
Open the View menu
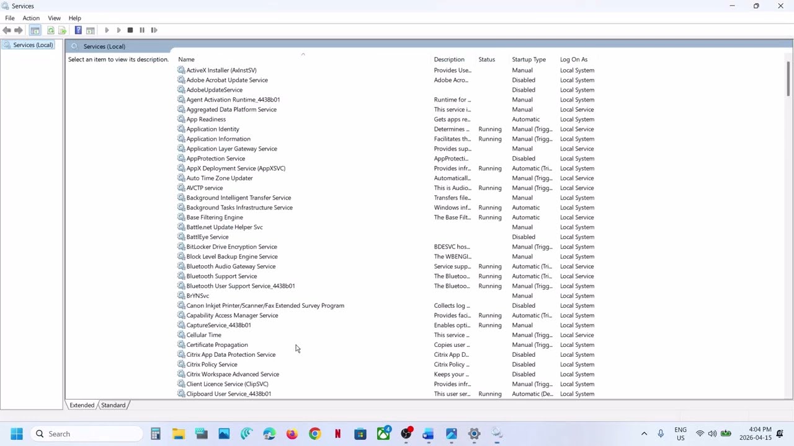pyautogui.click(x=55, y=18)
